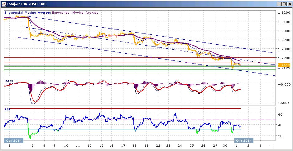
Task: Click date label 30 on time axis
Action: 225,146
